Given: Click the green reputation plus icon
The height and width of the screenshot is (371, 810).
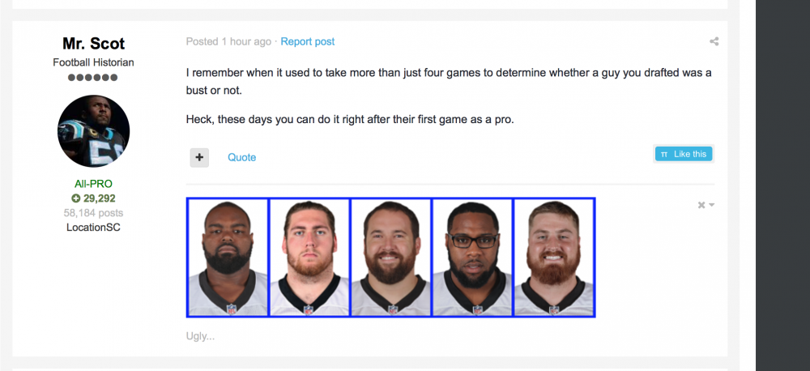Looking at the screenshot, I should coord(76,198).
